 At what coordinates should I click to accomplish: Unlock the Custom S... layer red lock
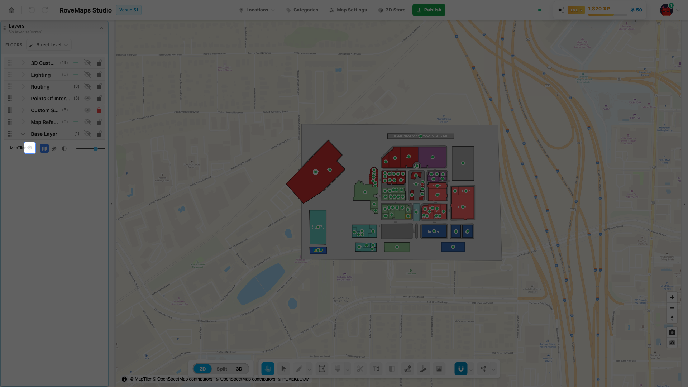point(99,110)
